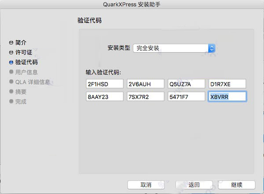This screenshot has height=194, width=264.
Task: Click the 取消 button
Action: 146,185
